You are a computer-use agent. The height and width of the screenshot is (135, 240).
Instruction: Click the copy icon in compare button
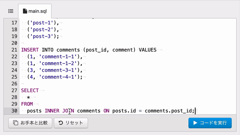(x=15, y=123)
